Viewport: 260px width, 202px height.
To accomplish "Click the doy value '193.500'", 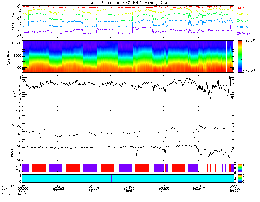I will [22, 189].
